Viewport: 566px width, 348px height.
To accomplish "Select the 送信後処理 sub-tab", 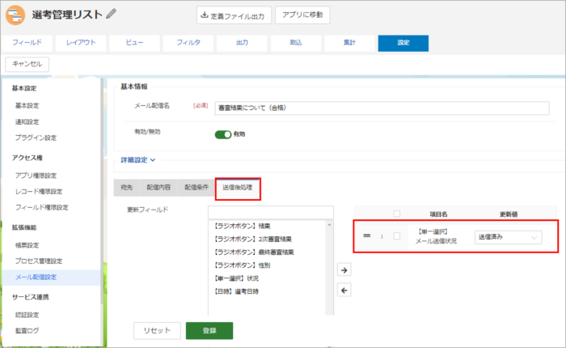I will point(238,188).
